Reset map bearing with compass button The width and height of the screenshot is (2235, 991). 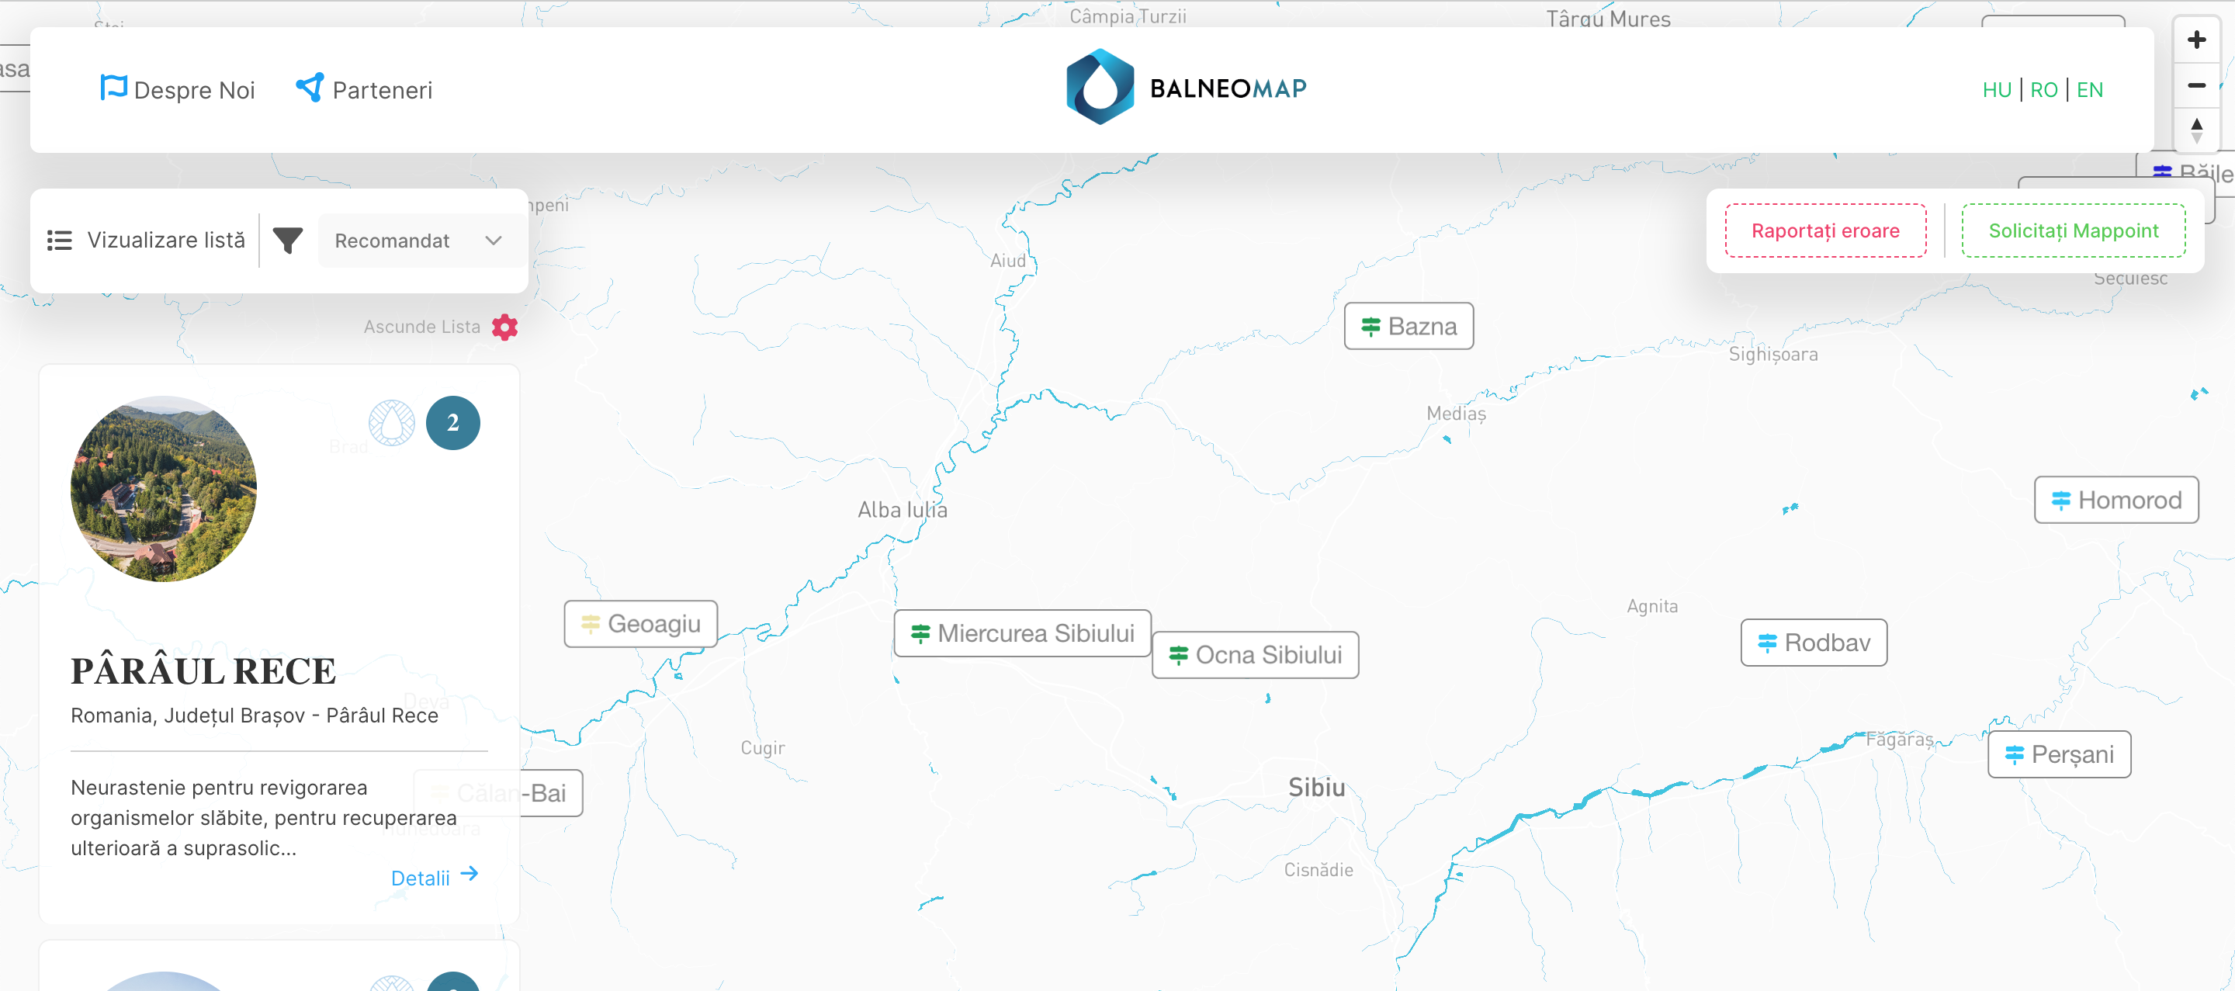[2196, 130]
